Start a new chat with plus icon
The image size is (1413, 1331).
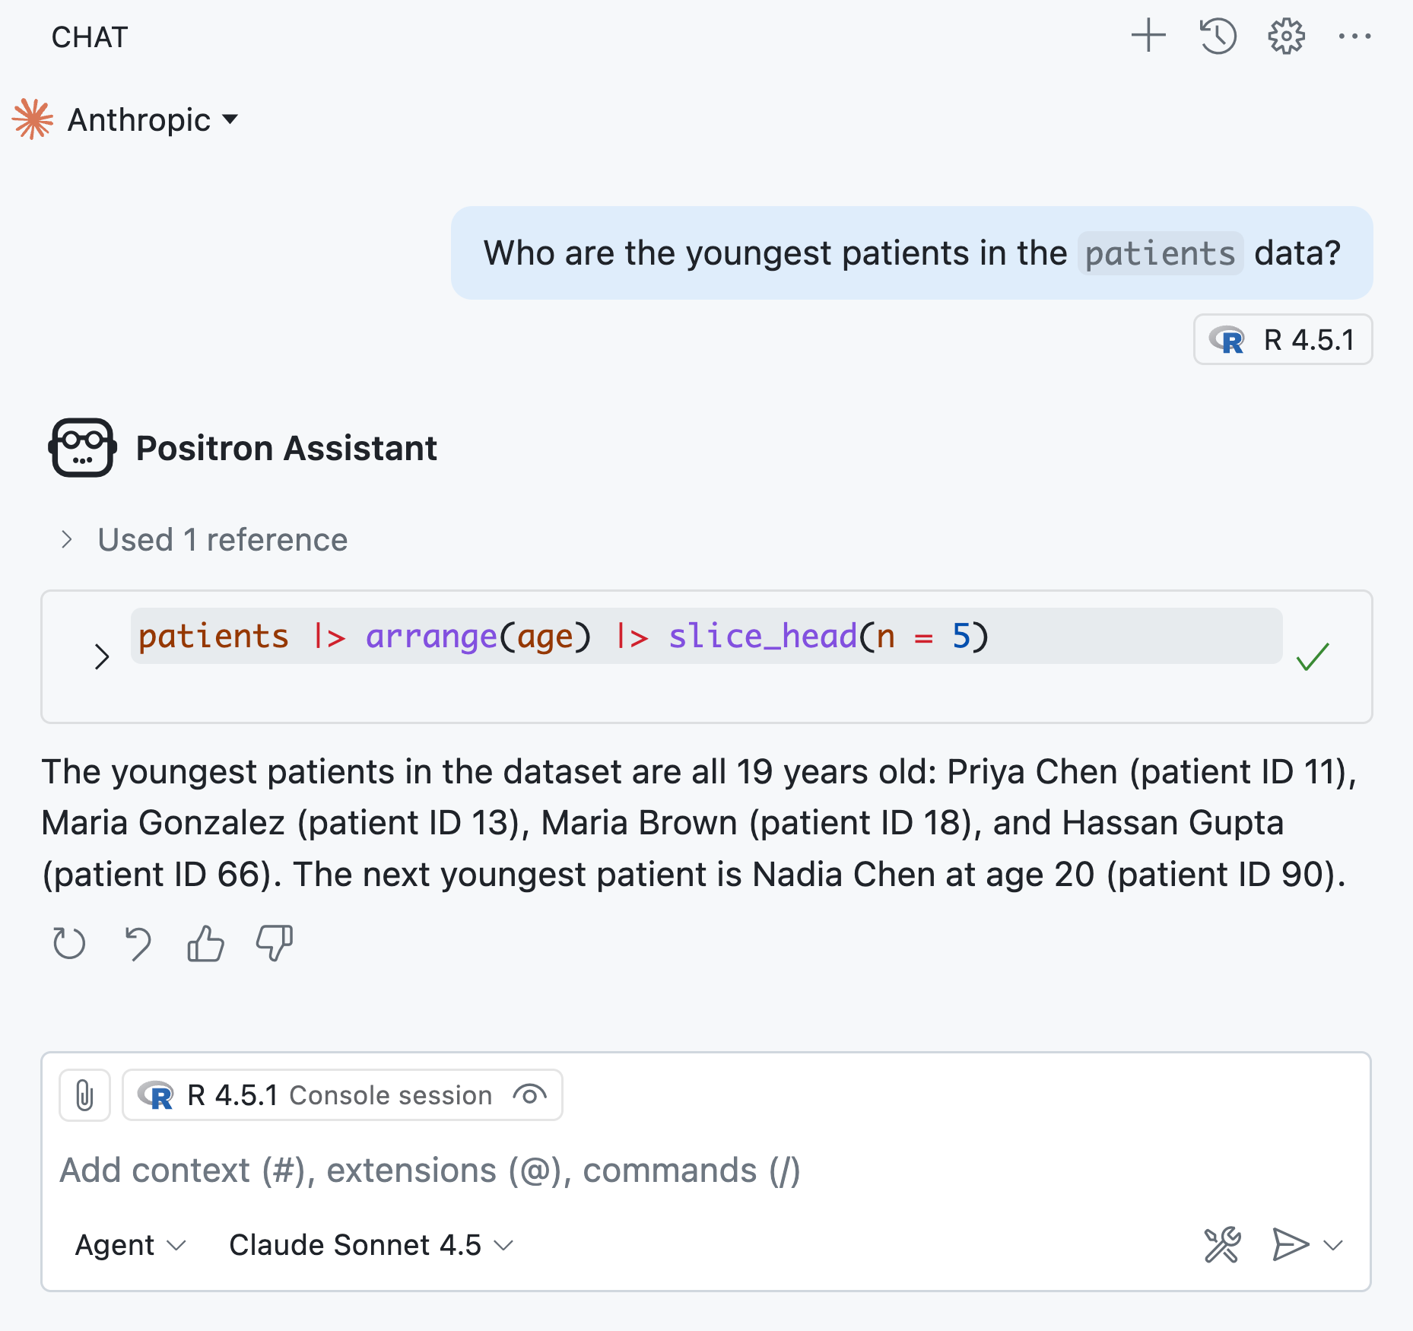point(1148,36)
